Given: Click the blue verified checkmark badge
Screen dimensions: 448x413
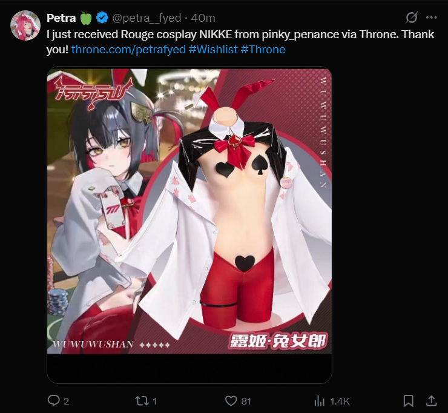Looking at the screenshot, I should 102,18.
